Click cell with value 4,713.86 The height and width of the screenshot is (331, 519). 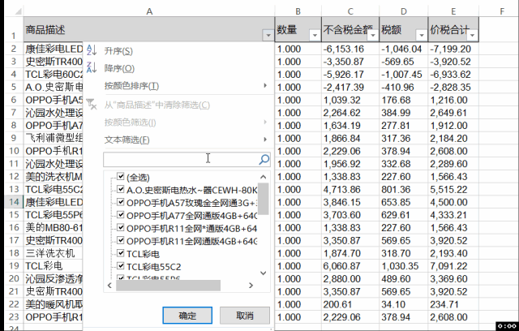pyautogui.click(x=350, y=189)
